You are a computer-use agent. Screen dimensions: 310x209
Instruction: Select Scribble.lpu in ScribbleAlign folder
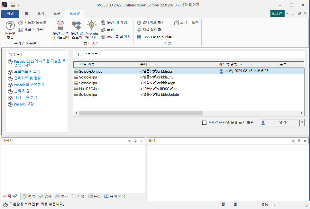click(x=189, y=83)
